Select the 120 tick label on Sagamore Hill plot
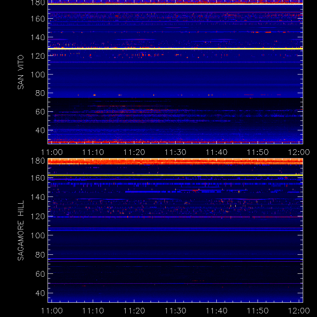317x317 pixels. pyautogui.click(x=38, y=216)
